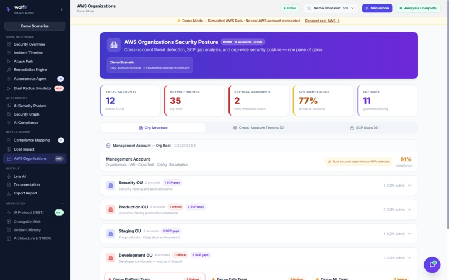The height and width of the screenshot is (280, 449).
Task: Click the ChangeSet Risk icon
Action: [9, 222]
